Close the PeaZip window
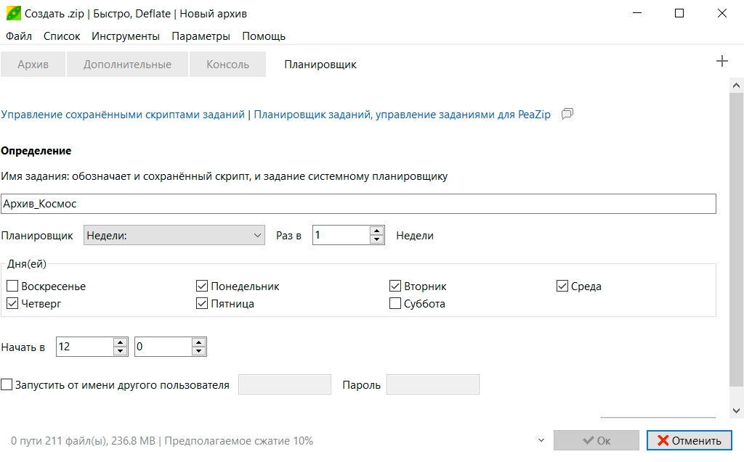744x462 pixels. click(721, 13)
